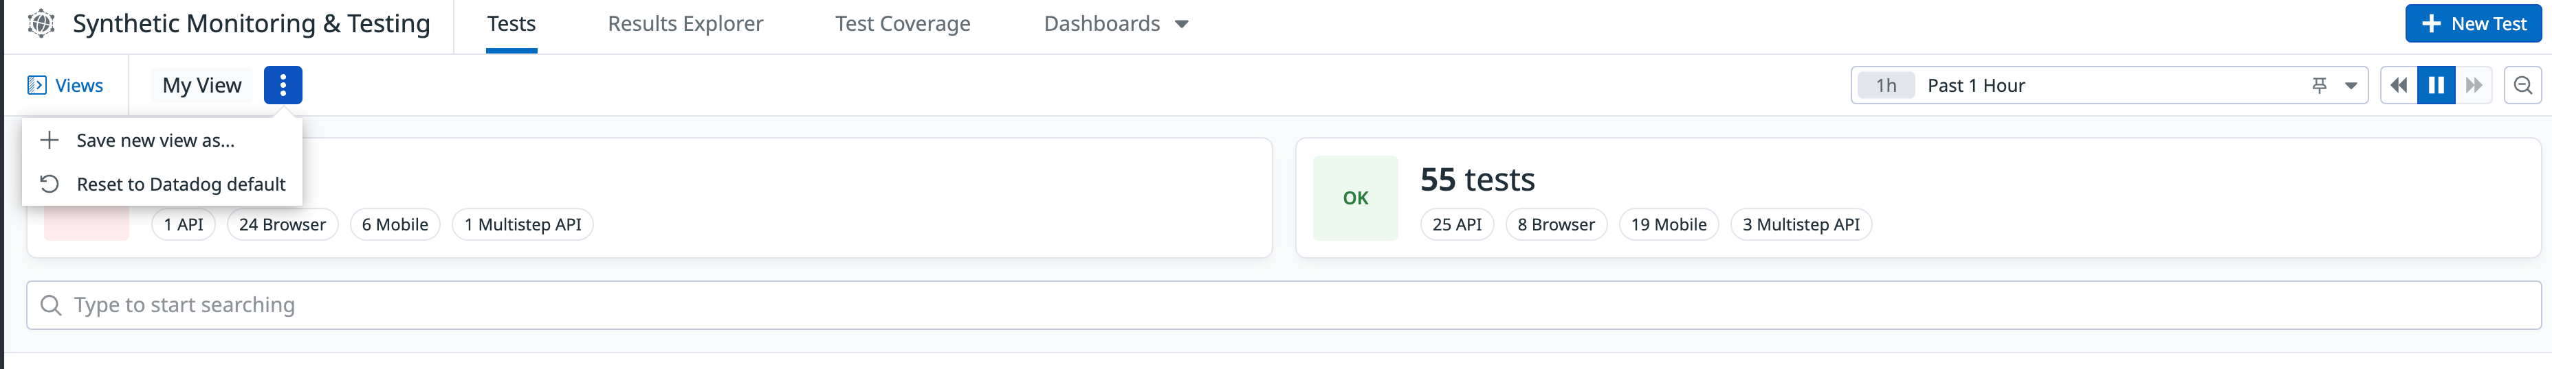The image size is (2552, 369).
Task: Click the three-dot view options button
Action: click(x=283, y=85)
